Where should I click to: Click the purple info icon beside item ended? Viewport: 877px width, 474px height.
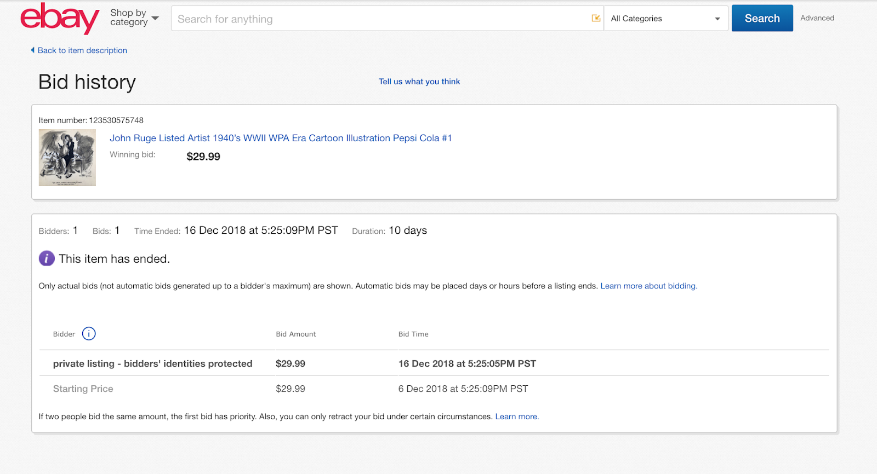click(x=47, y=258)
